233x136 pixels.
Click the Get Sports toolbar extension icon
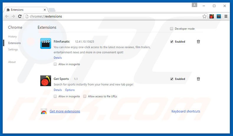pos(211,16)
